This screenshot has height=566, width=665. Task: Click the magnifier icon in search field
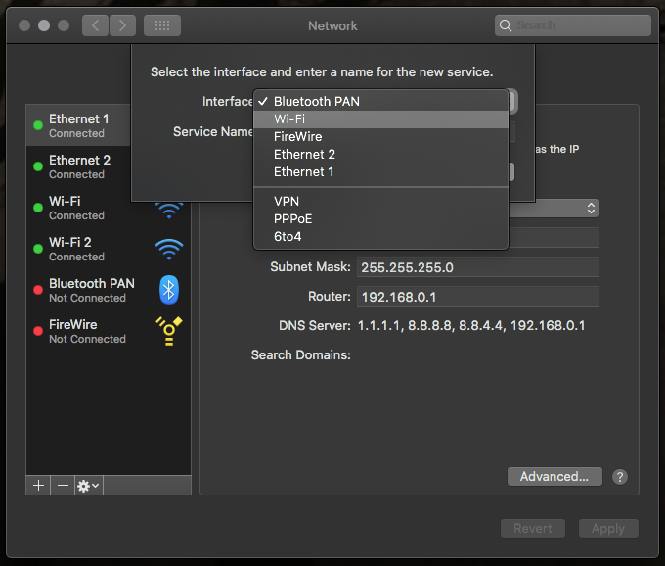pos(505,25)
